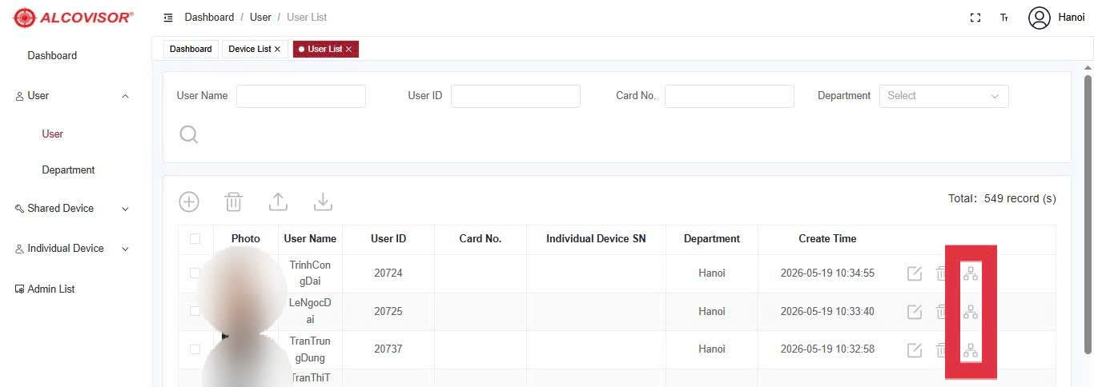The width and height of the screenshot is (1094, 387).
Task: Tick the select-all header checkbox
Action: tap(195, 238)
